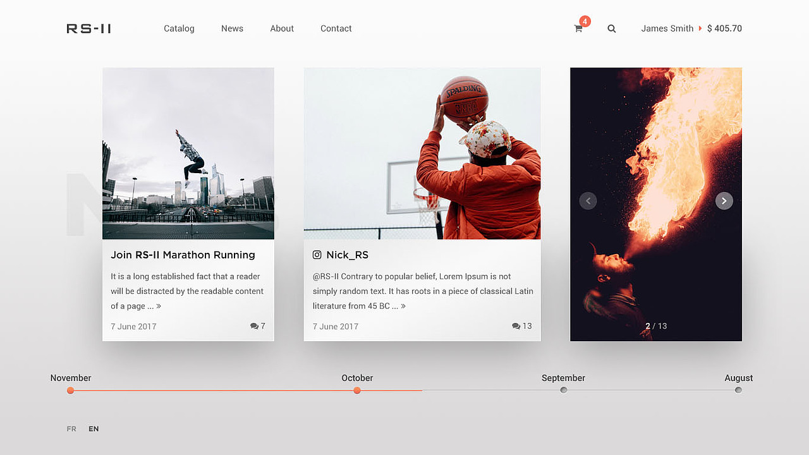The height and width of the screenshot is (455, 809).
Task: Click the $ 405.70 balance
Action: click(724, 28)
